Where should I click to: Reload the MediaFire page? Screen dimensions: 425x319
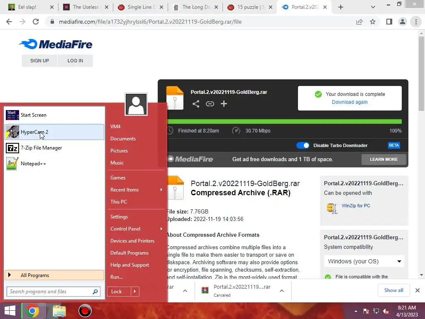(36, 22)
